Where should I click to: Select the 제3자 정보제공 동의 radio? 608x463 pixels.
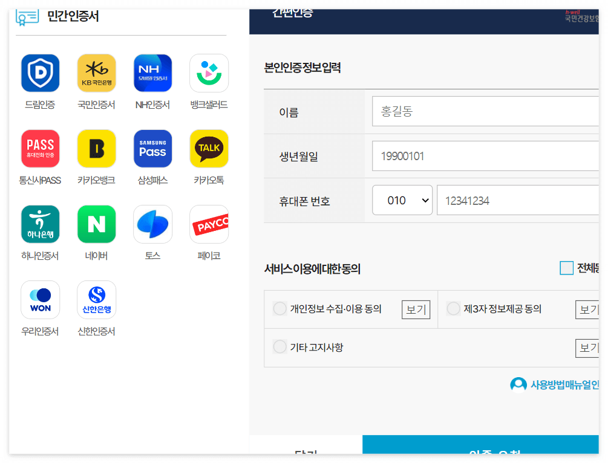[453, 309]
